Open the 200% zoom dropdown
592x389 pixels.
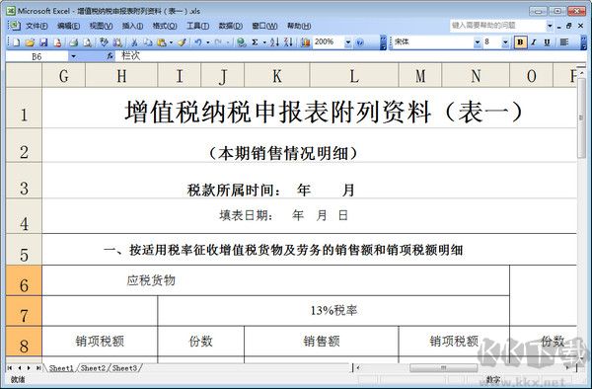pos(348,42)
